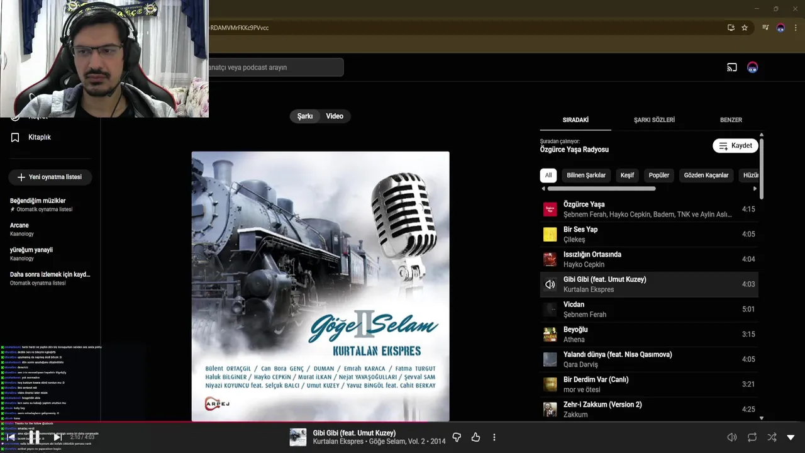Click the Kitaplık bookmark icon in sidebar
This screenshot has width=805, height=453.
(x=15, y=137)
